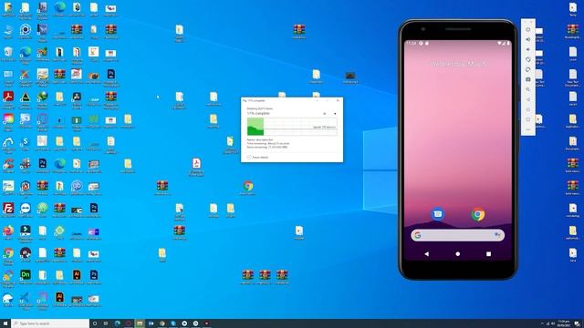The image size is (584, 328).
Task: Cancel the deletion with the dialog's X button
Action: (335, 113)
